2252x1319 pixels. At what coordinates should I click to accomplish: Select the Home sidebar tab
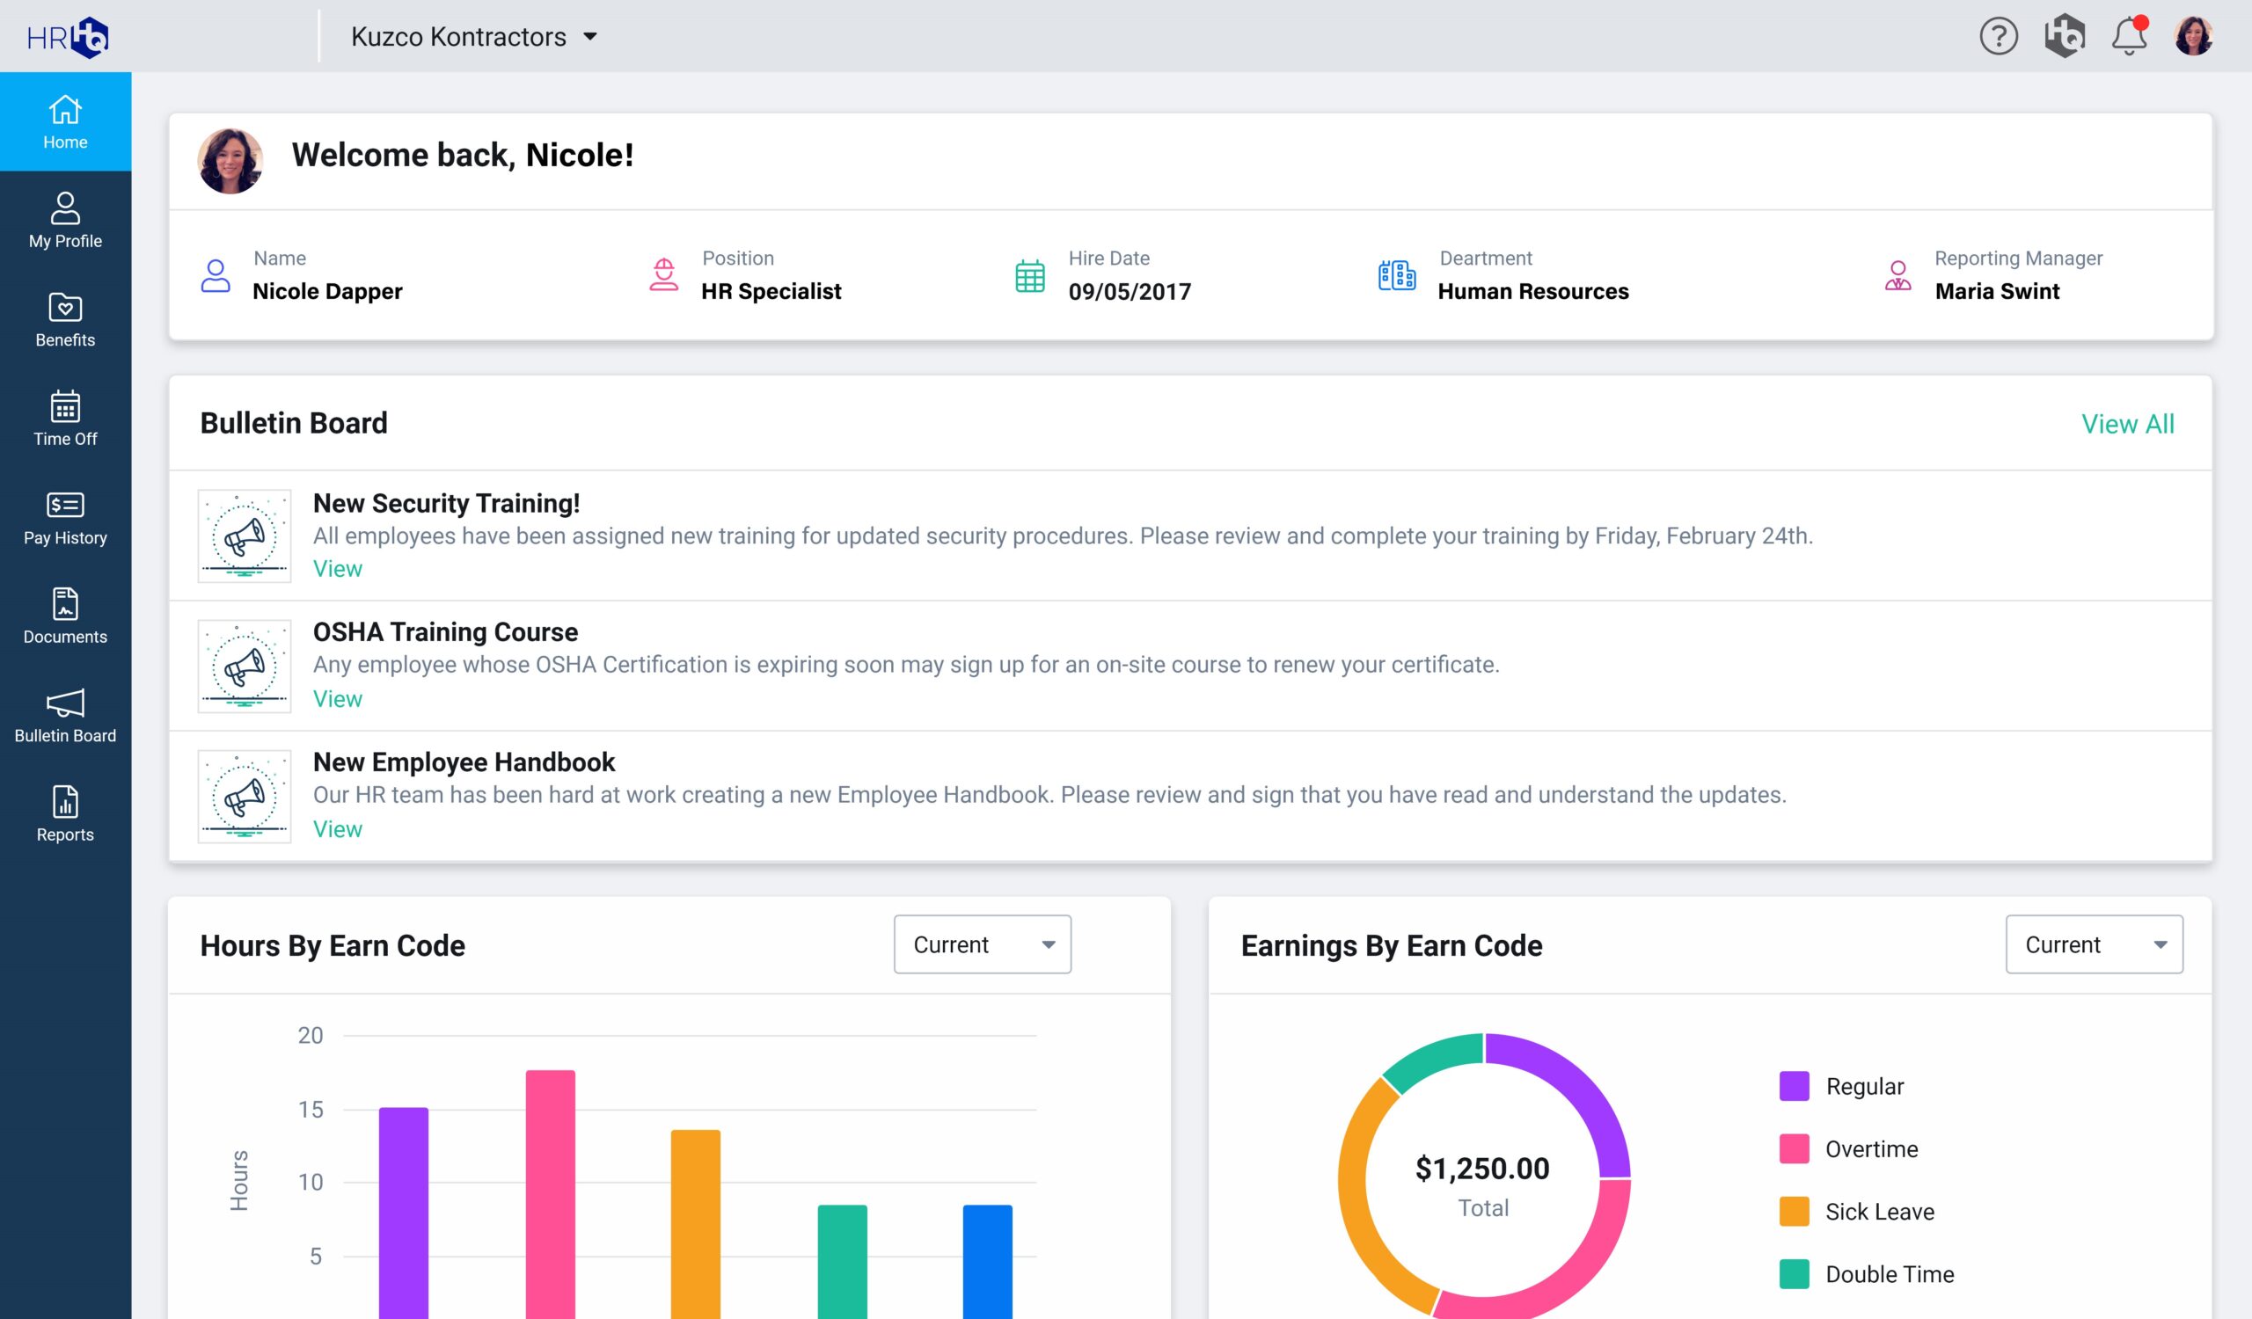[x=65, y=121]
